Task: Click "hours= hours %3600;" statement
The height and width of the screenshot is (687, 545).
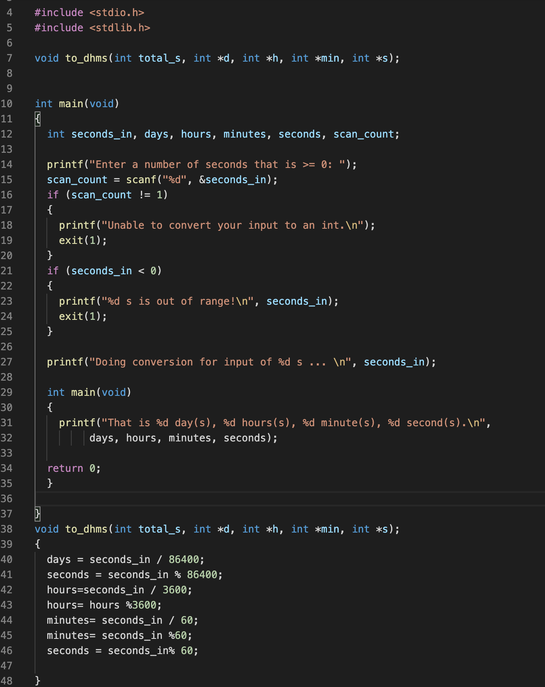Action: click(x=105, y=605)
